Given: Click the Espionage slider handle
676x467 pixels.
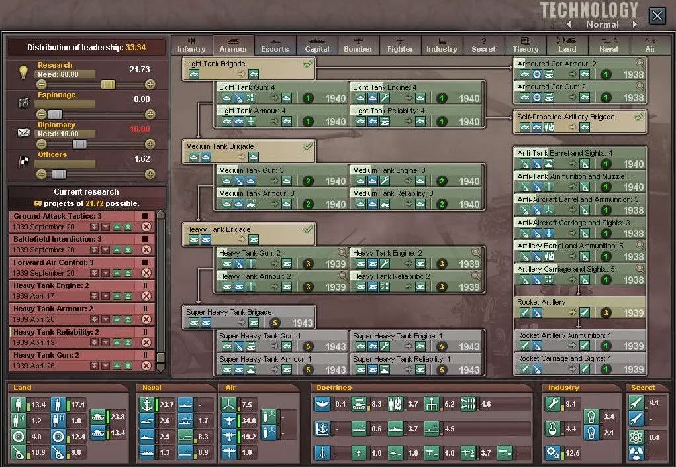Looking at the screenshot, I should point(55,115).
